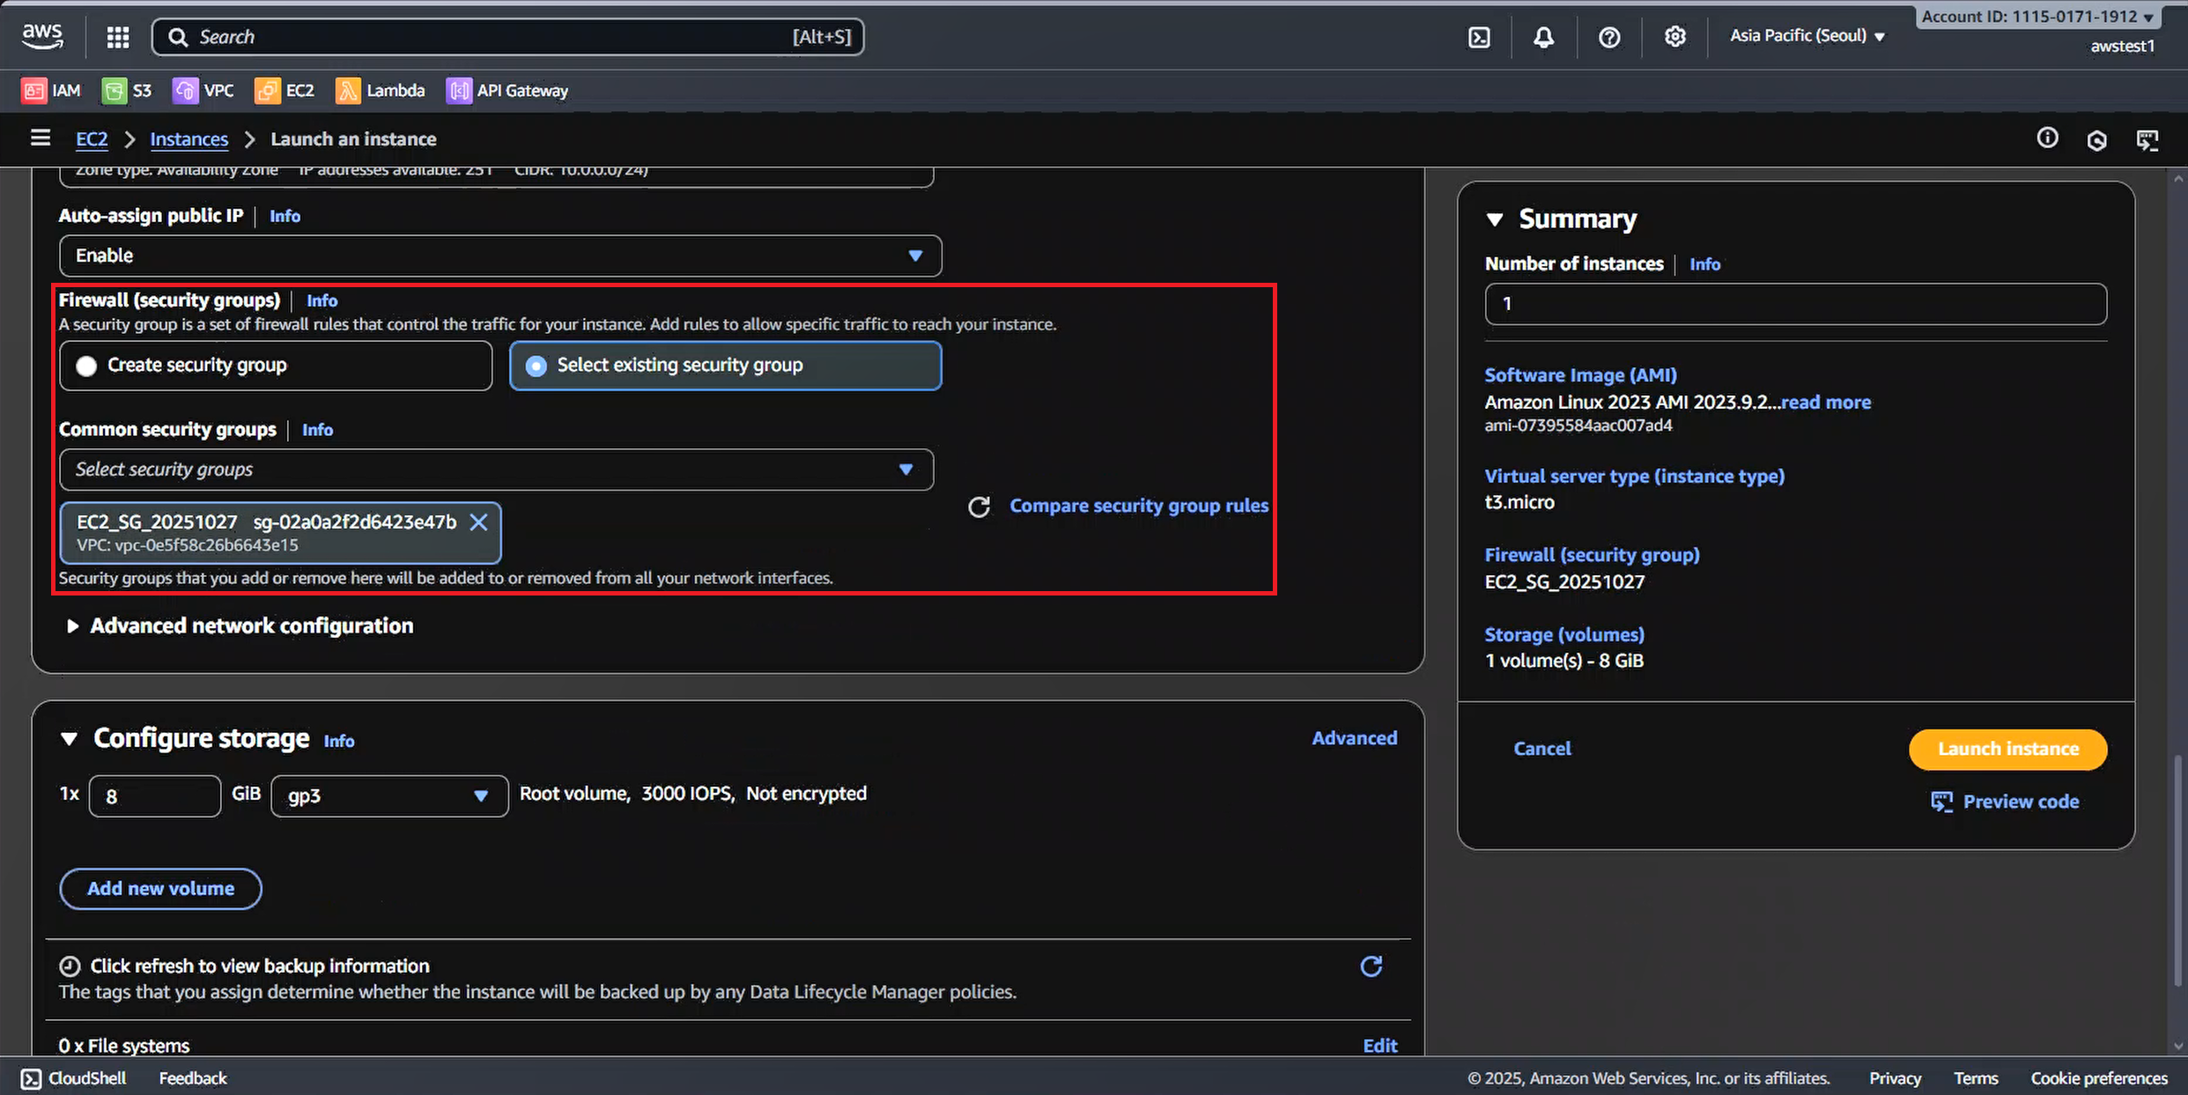Open the Select security groups dropdown
Viewport: 2188px width, 1095px height.
pos(495,470)
